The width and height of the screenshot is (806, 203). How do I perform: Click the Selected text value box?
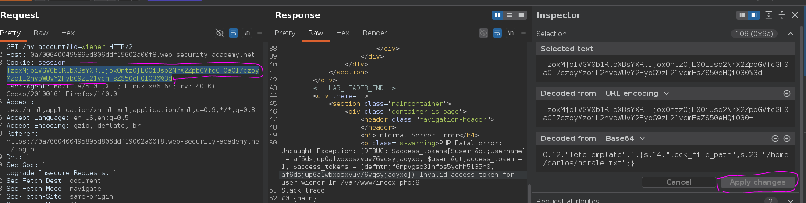[x=665, y=69]
